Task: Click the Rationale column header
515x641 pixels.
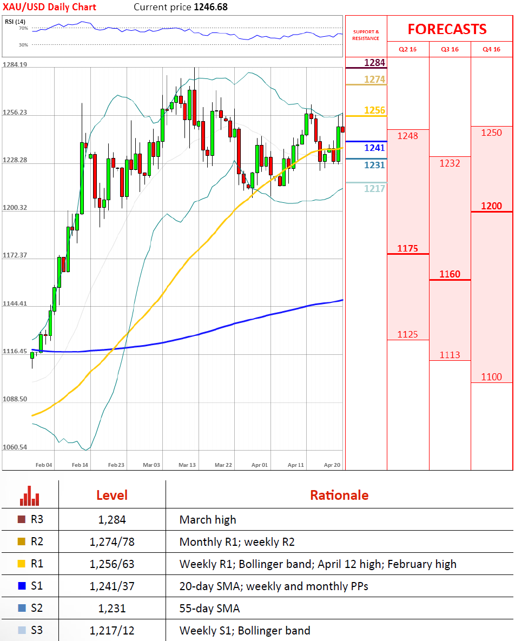Action: 339,495
